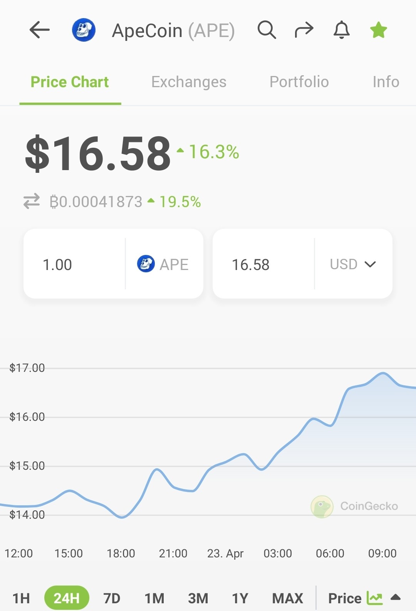Tap the share arrow icon

304,30
